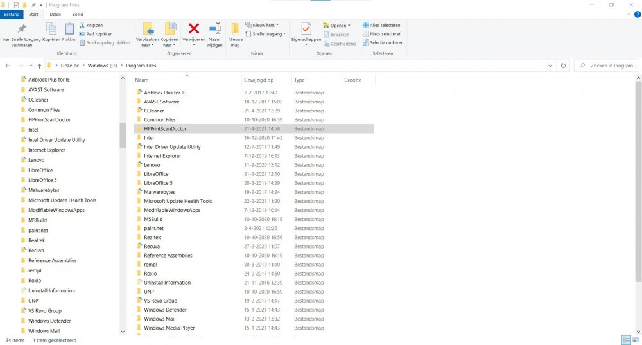Go up one folder level with arrow
642x345 pixels.
pos(39,66)
